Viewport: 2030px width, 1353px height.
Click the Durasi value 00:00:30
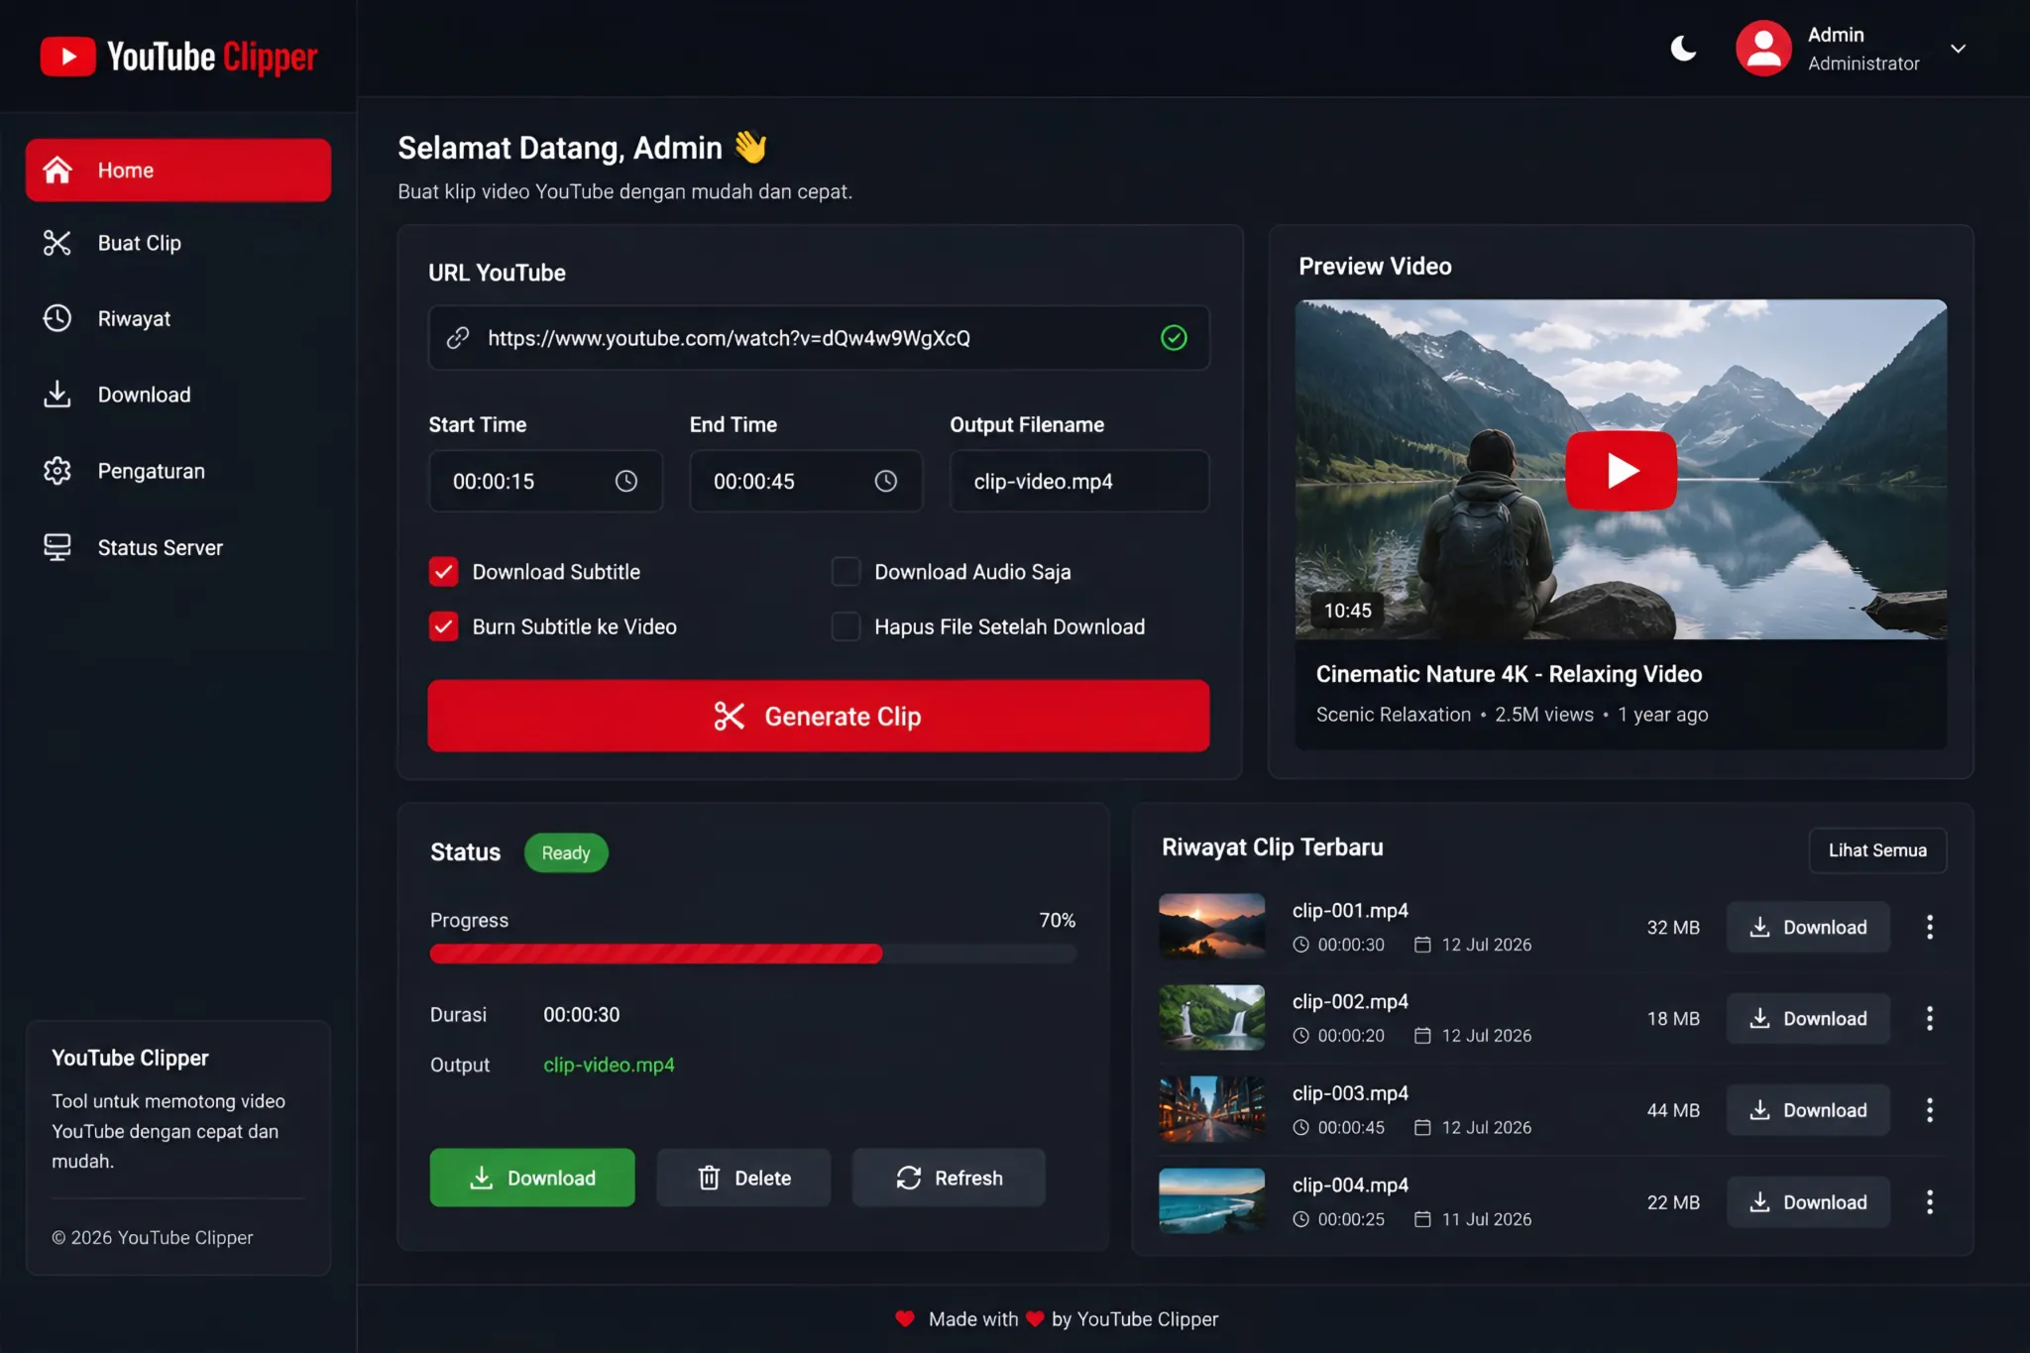click(581, 1015)
